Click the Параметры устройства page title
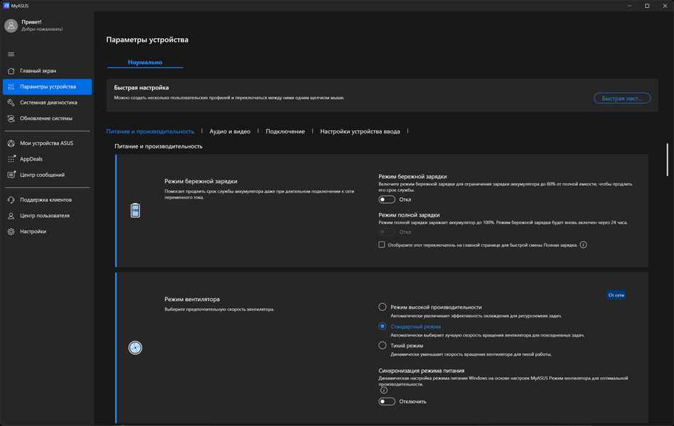 point(147,40)
